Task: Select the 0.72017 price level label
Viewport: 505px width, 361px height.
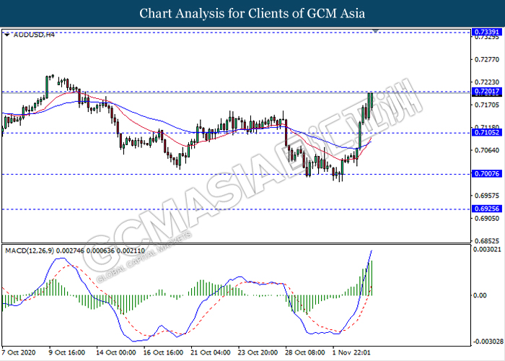Action: coord(487,92)
